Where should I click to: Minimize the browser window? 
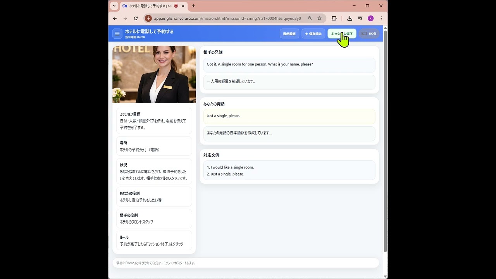(x=354, y=6)
